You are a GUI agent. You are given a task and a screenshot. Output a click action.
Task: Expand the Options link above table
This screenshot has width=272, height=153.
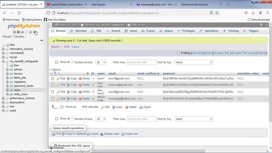56,70
